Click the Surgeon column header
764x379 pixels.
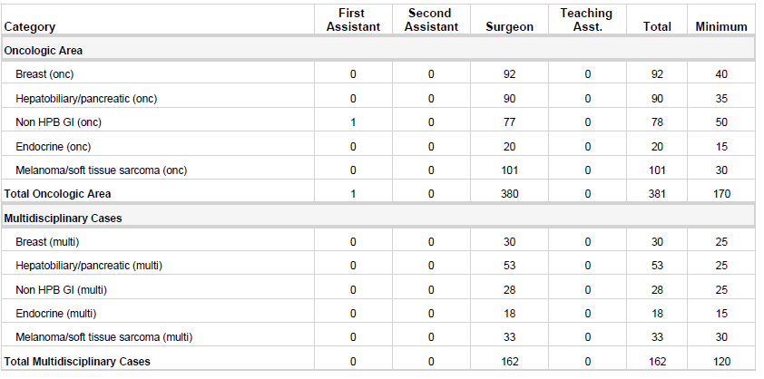[x=509, y=27]
